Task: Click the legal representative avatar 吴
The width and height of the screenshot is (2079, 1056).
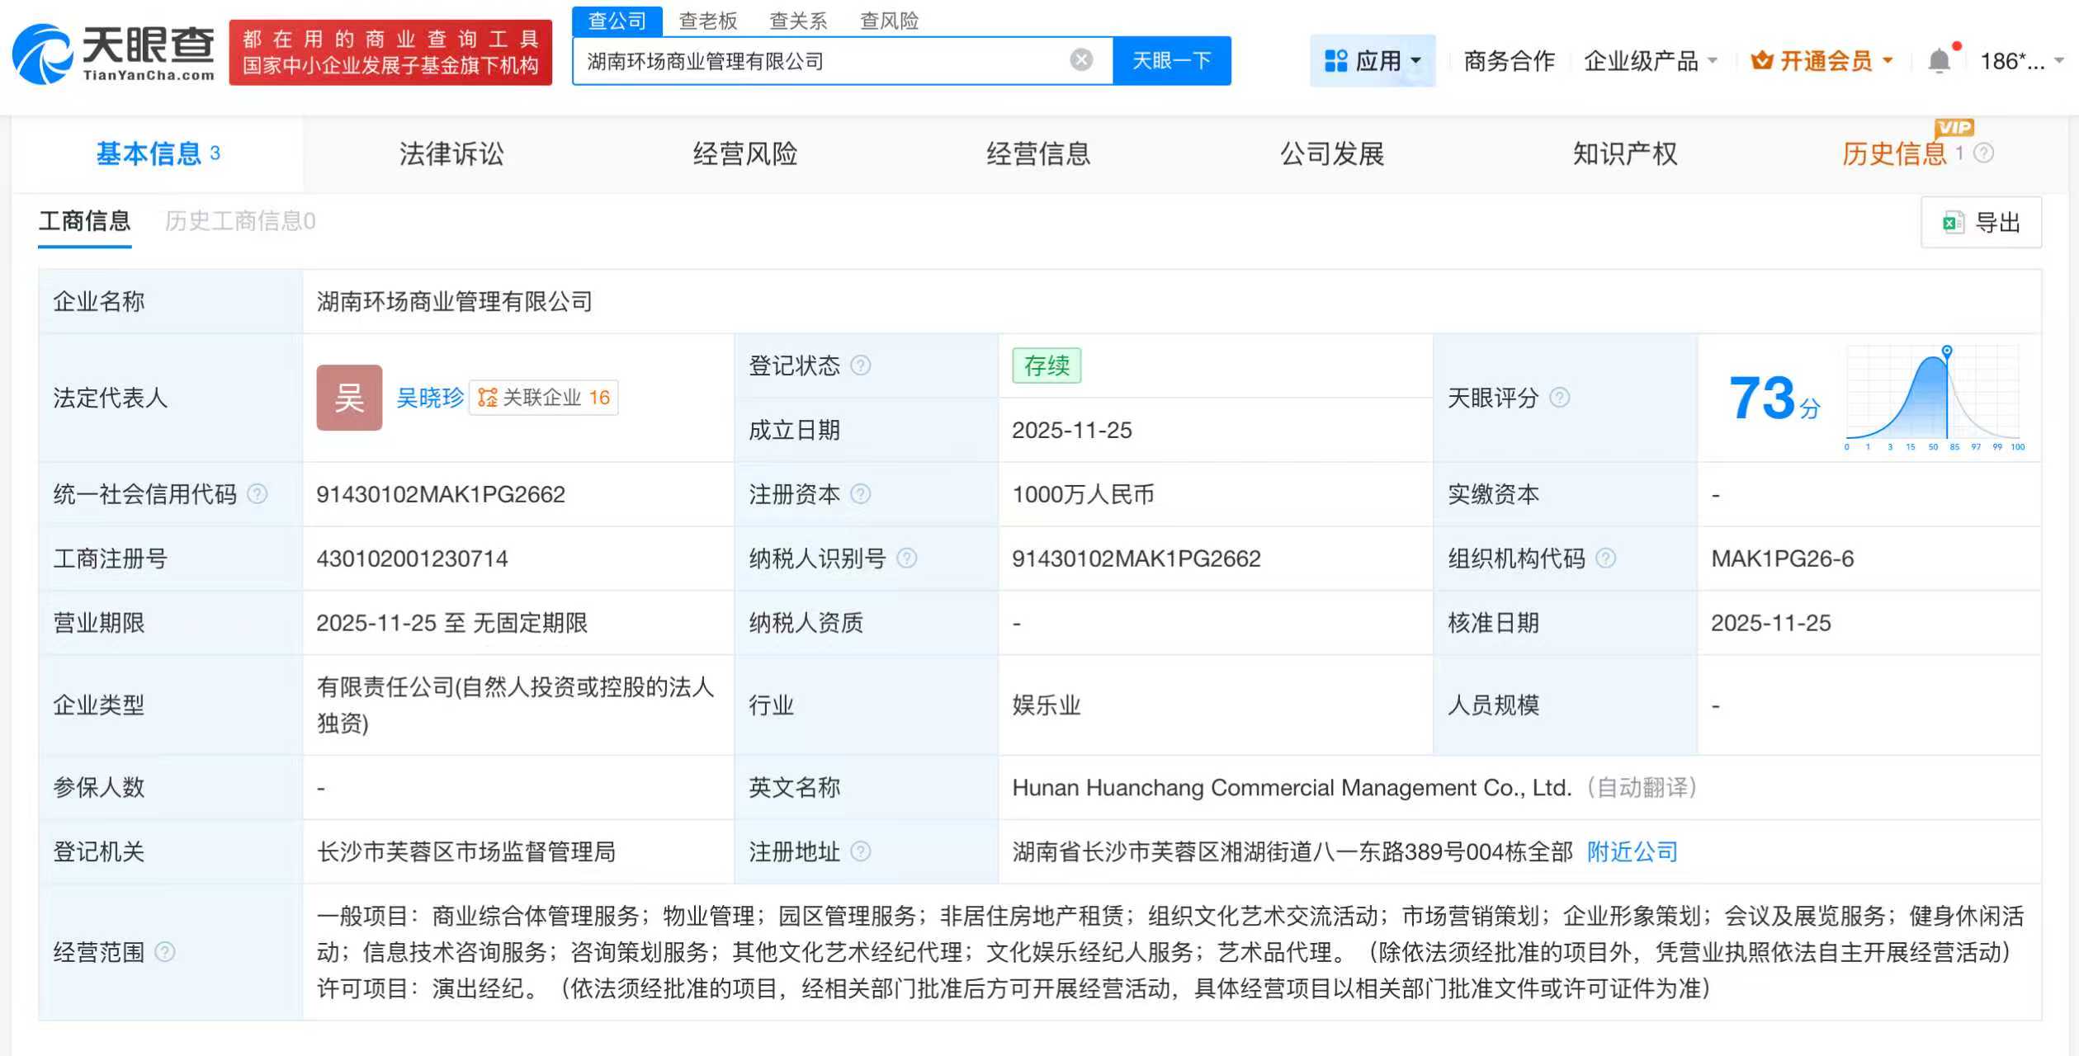Action: 349,398
